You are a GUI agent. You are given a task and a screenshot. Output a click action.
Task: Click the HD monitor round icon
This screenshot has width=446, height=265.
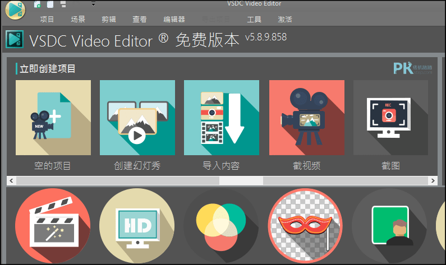tap(137, 226)
